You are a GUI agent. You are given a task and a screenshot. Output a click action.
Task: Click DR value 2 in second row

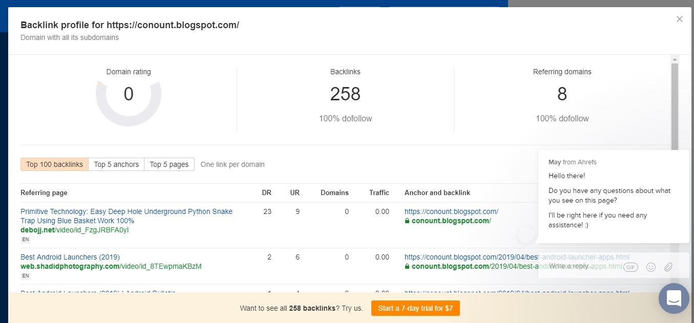[x=269, y=257]
